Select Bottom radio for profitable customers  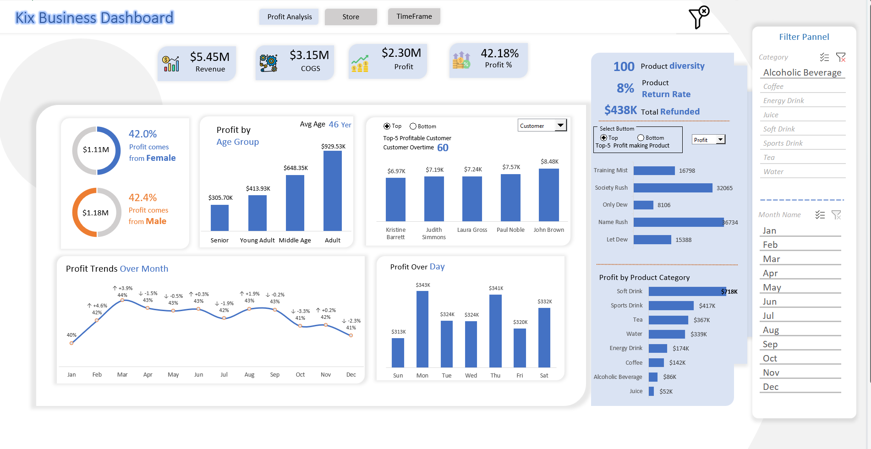413,126
